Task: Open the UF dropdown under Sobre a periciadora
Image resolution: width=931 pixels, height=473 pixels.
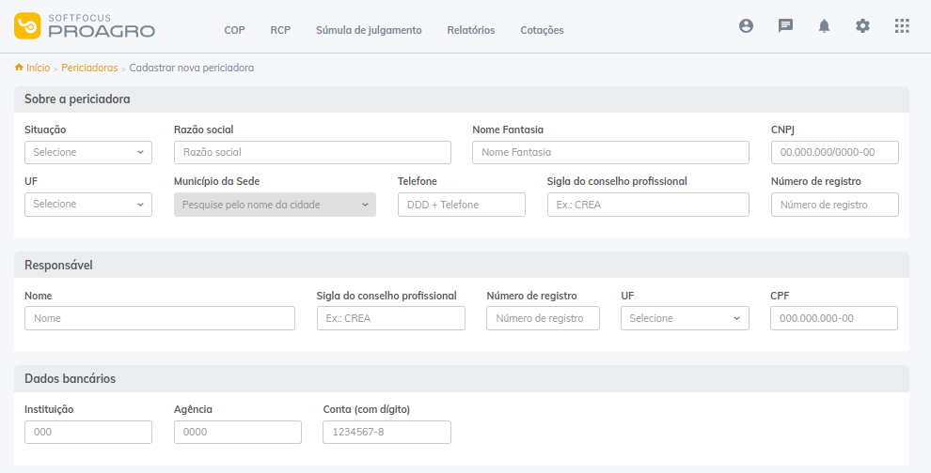Action: 87,205
